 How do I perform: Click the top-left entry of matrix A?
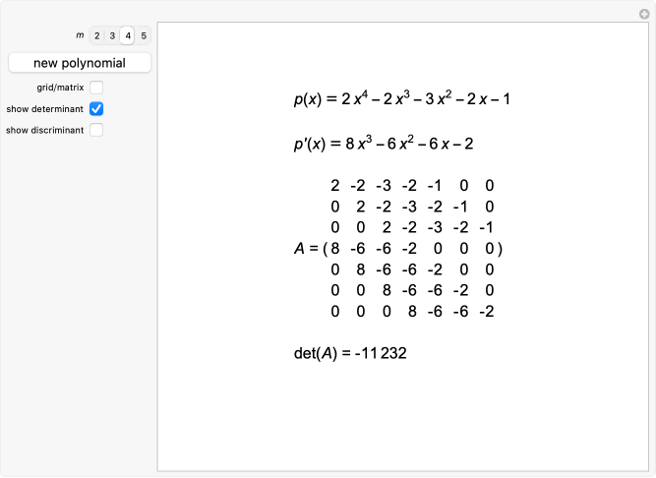pyautogui.click(x=335, y=186)
